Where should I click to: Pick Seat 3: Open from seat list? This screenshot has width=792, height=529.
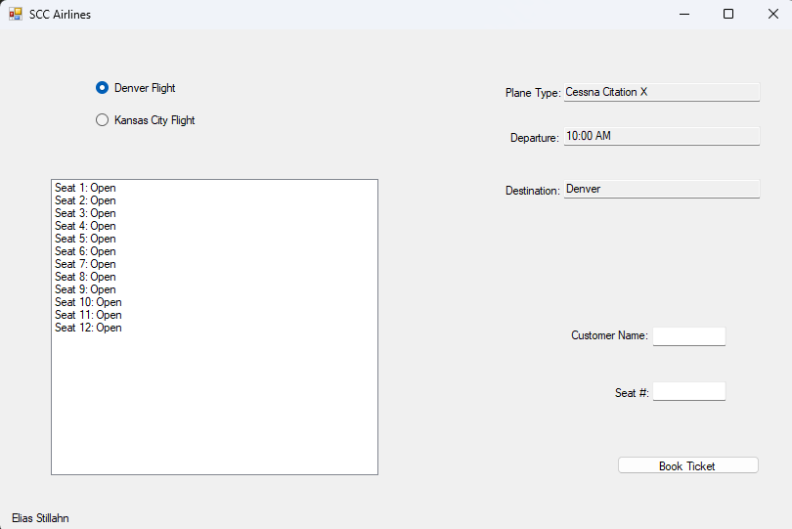point(85,213)
